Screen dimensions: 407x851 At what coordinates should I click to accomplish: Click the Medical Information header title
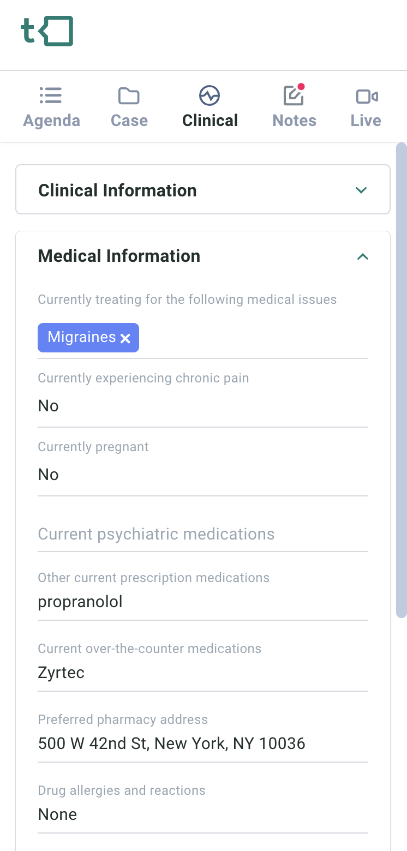[x=119, y=256]
